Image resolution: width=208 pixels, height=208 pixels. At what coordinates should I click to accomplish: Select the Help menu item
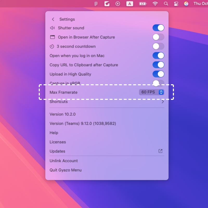[54, 133]
